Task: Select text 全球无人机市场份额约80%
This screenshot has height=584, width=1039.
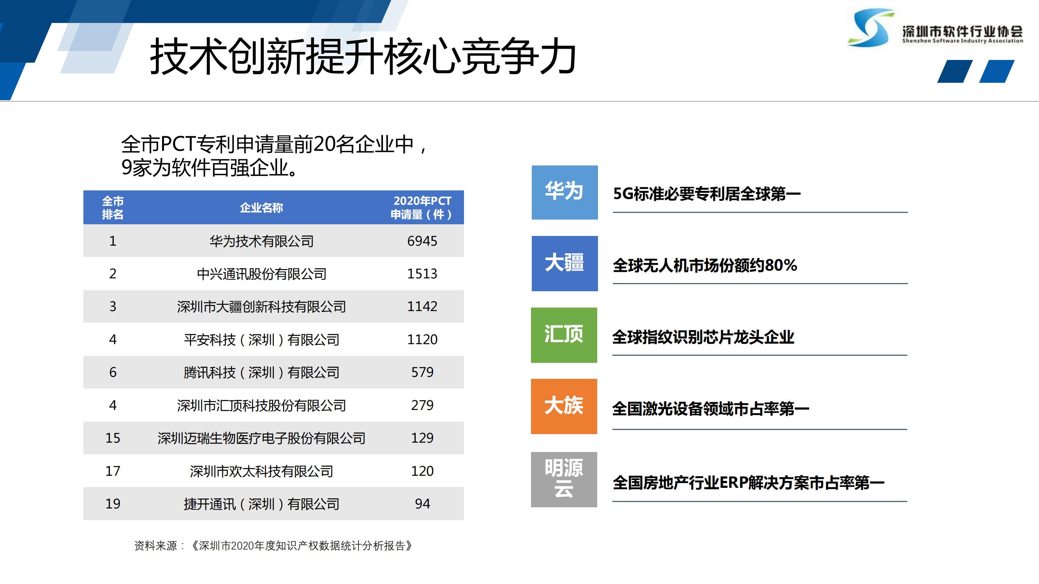Action: tap(705, 265)
